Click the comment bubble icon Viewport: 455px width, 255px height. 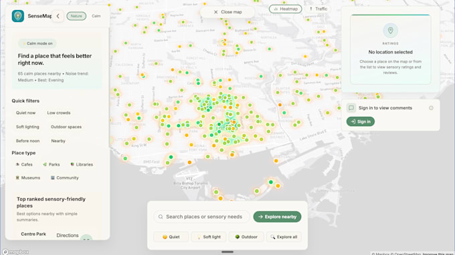pos(351,108)
